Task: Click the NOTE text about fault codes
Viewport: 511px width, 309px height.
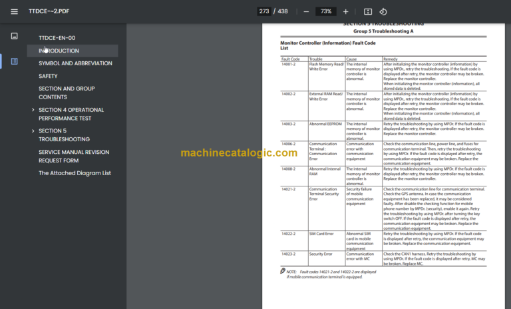Action: coord(331,274)
